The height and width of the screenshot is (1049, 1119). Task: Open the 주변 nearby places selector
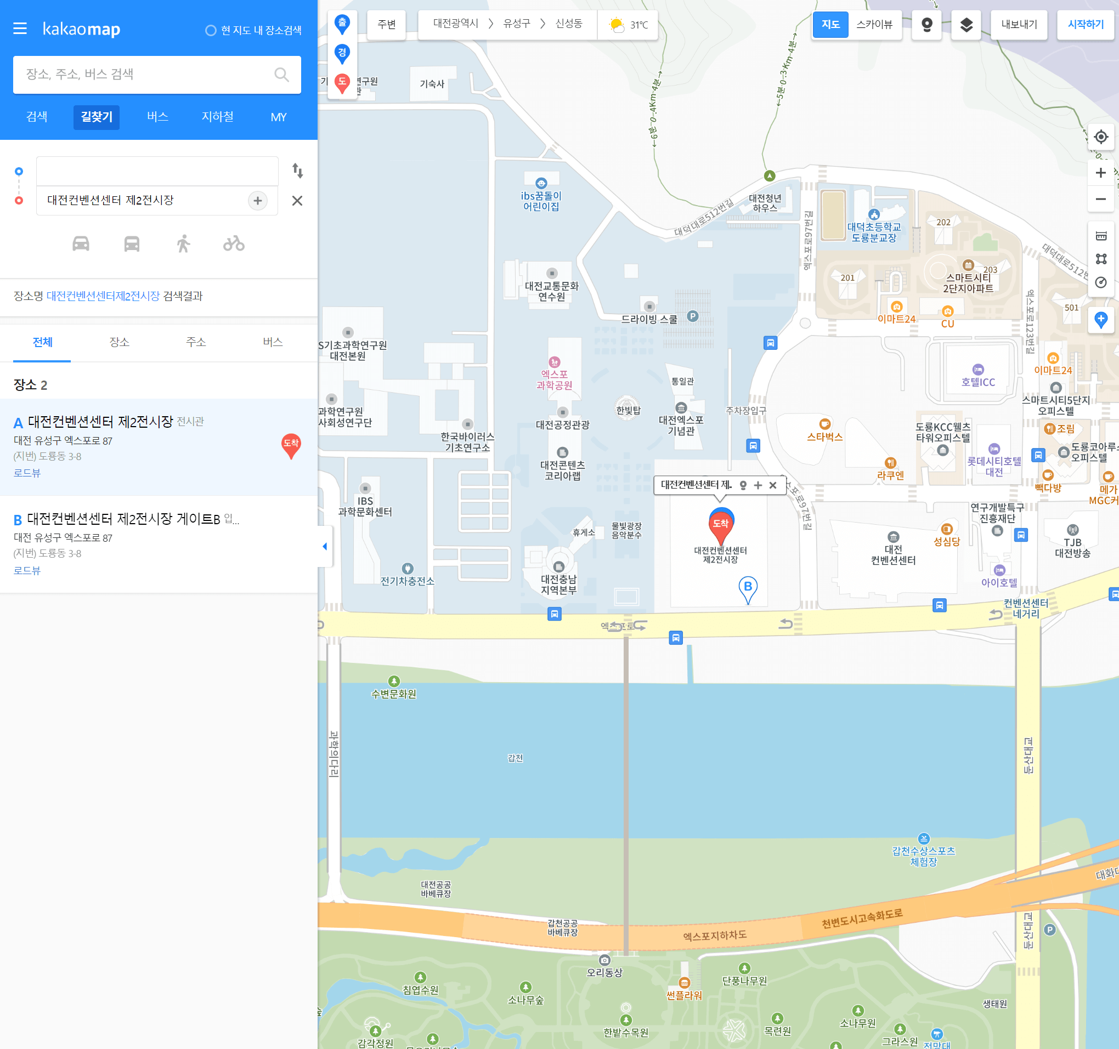point(387,24)
